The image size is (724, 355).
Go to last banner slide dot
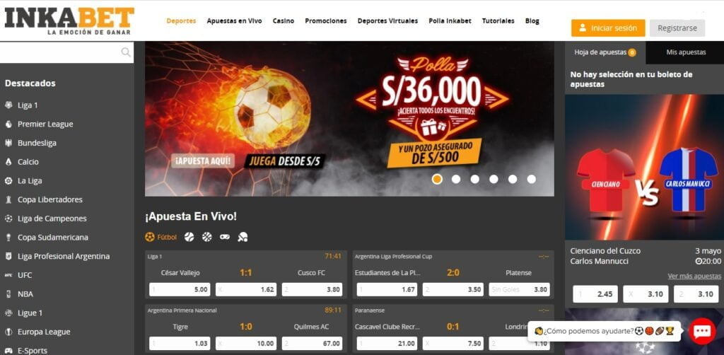pyautogui.click(x=532, y=179)
